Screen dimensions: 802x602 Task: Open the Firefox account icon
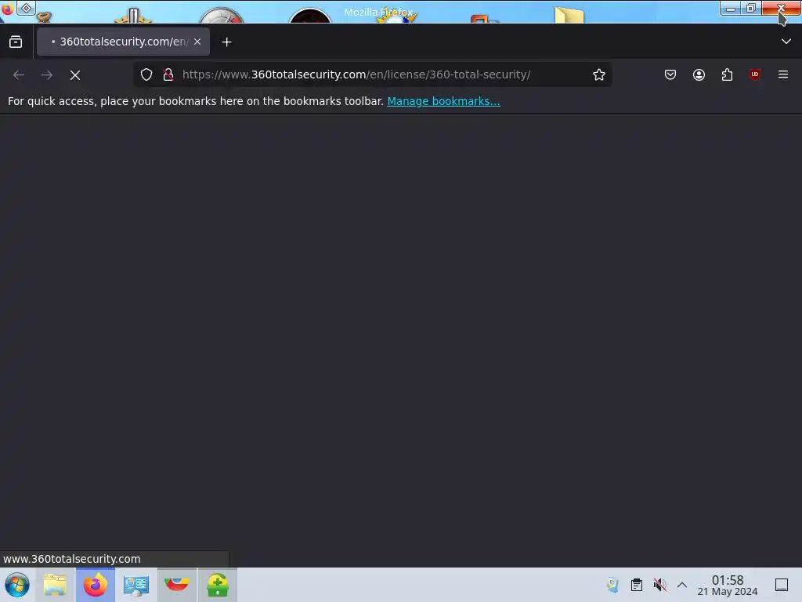(699, 74)
